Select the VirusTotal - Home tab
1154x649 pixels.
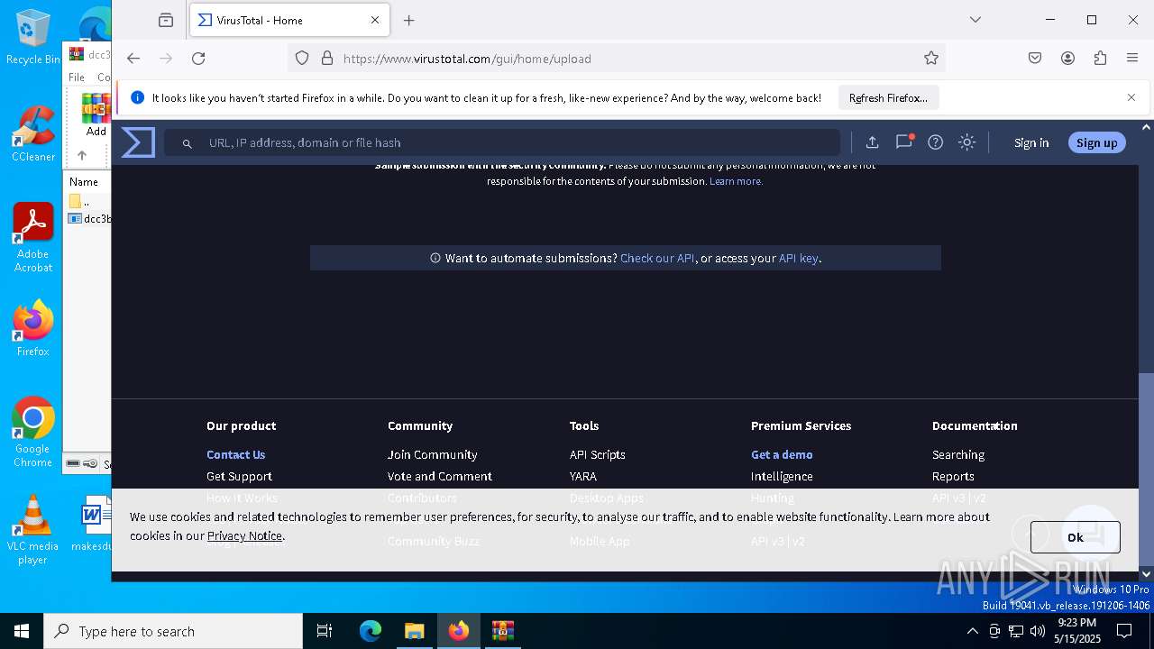[x=289, y=20]
